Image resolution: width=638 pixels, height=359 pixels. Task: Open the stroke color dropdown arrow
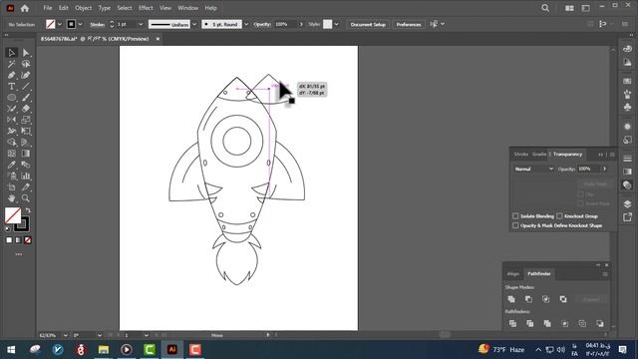coord(80,24)
